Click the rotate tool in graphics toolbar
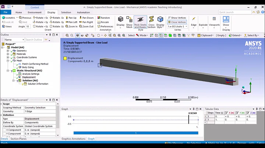 click(99, 35)
